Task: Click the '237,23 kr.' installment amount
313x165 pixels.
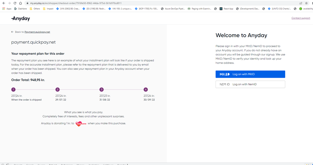Action: [x=105, y=96]
